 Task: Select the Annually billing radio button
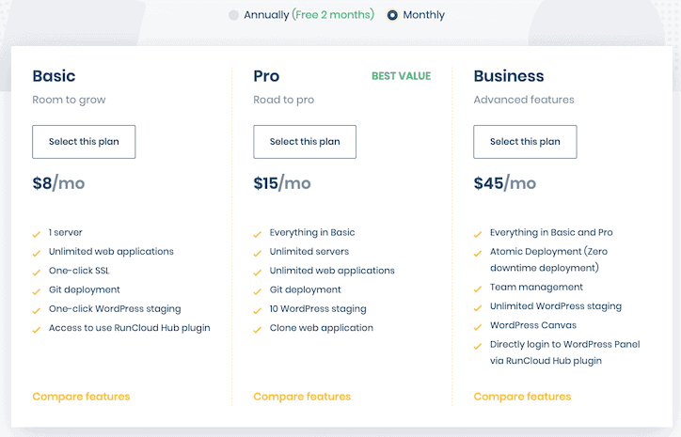pyautogui.click(x=233, y=15)
